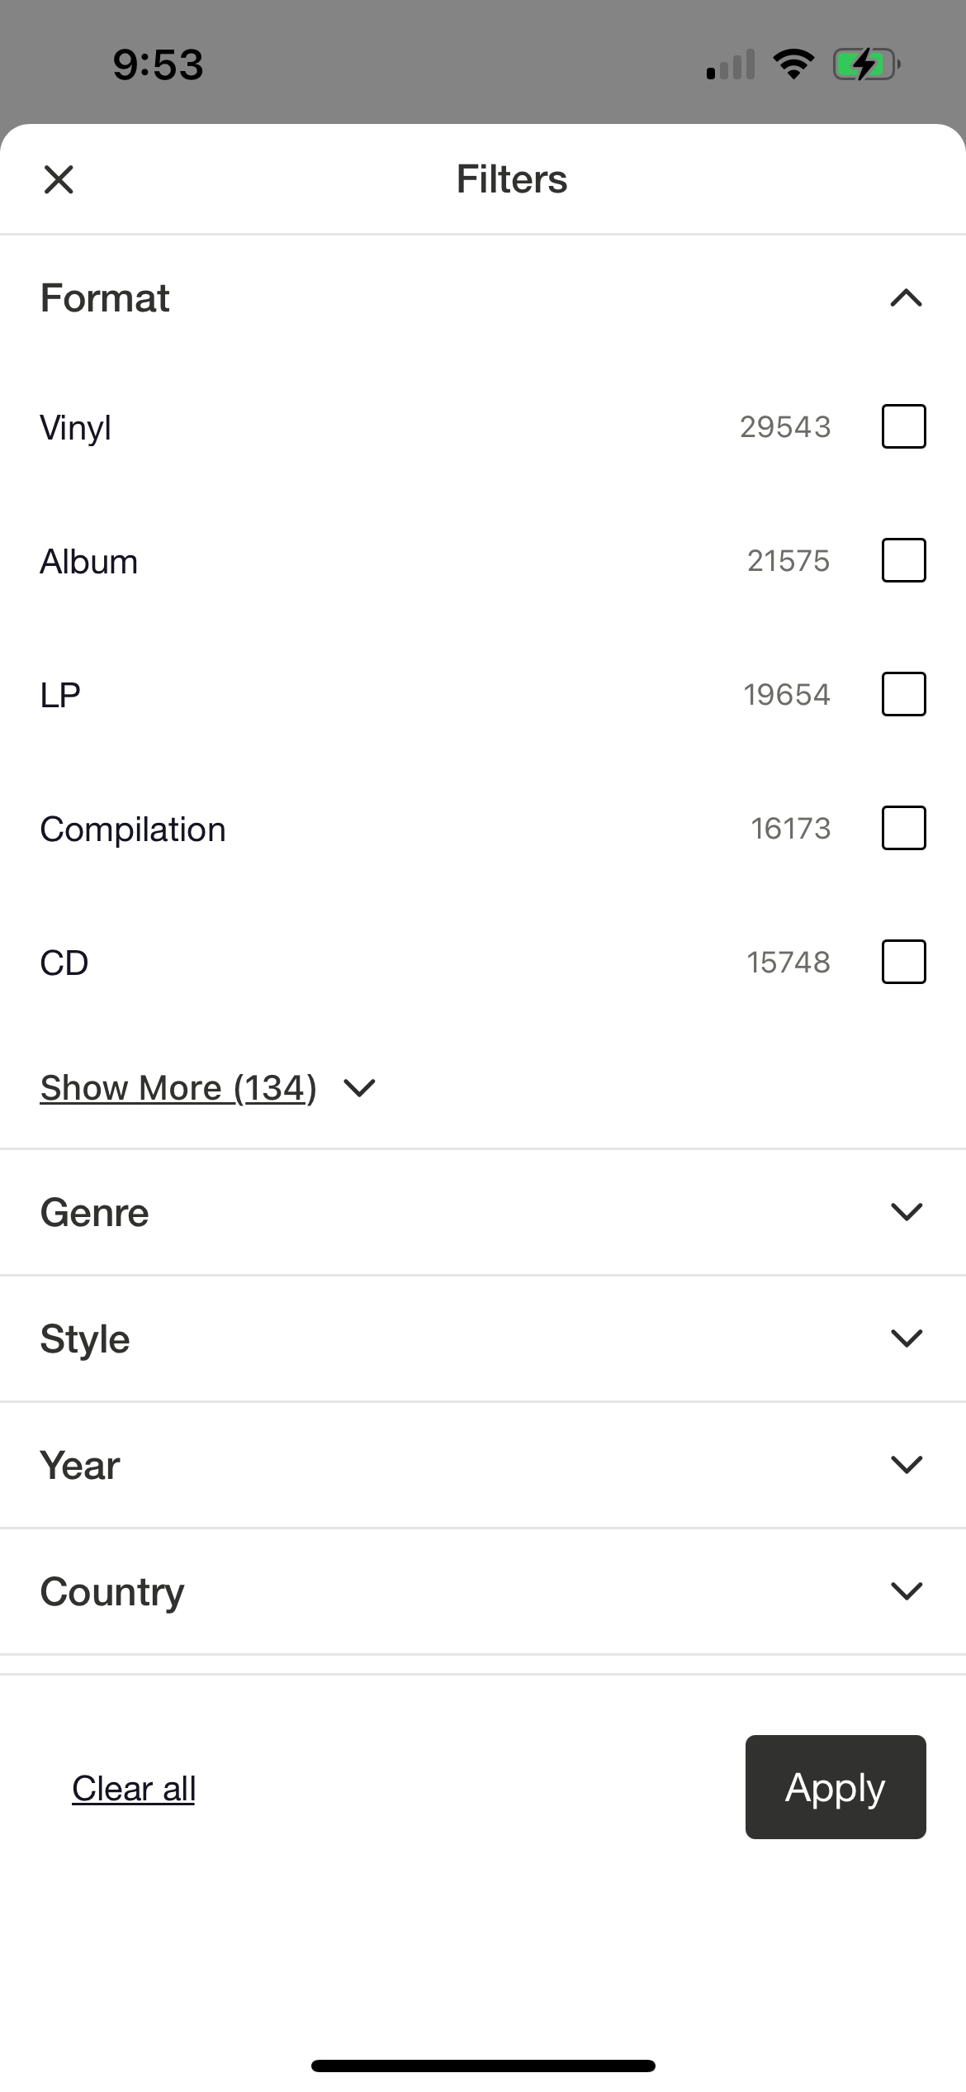This screenshot has height=2092, width=966.
Task: Tap the Wi-Fi status bar icon
Action: tap(793, 64)
